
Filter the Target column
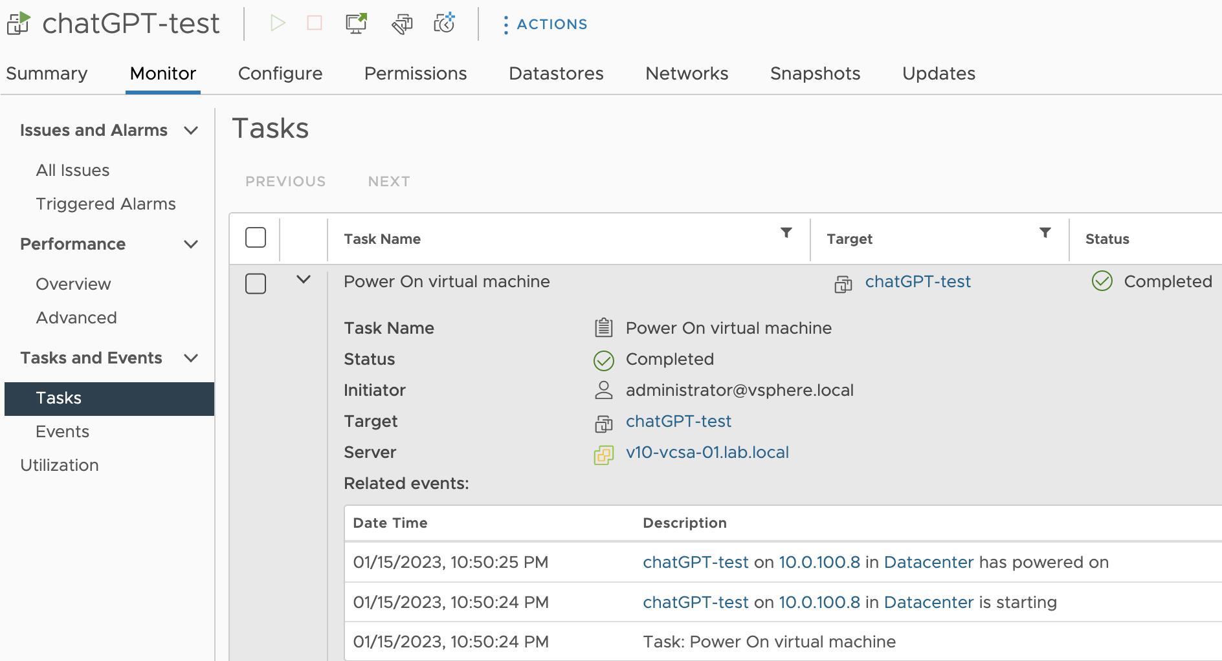click(1045, 233)
